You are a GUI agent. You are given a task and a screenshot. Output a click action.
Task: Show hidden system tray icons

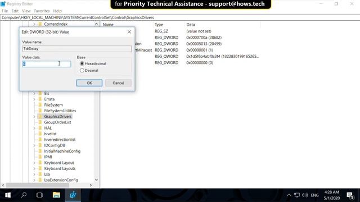(289, 195)
